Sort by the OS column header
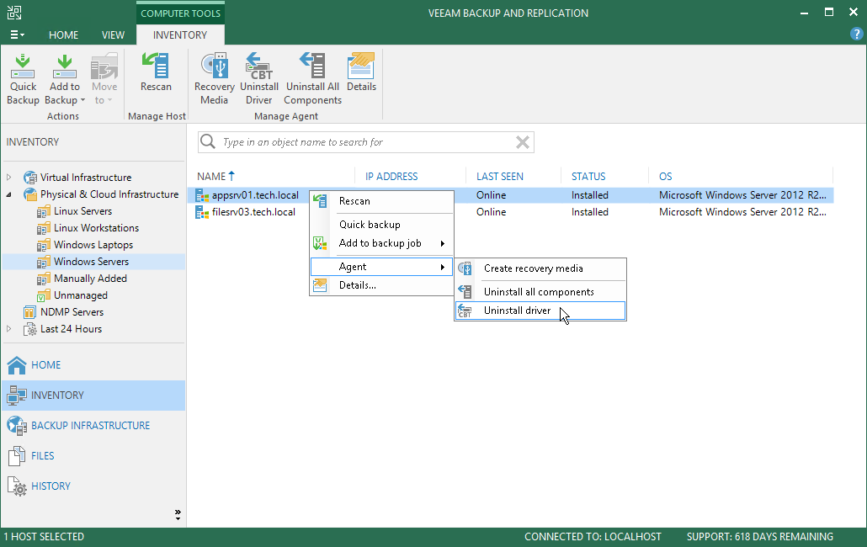 pyautogui.click(x=665, y=176)
